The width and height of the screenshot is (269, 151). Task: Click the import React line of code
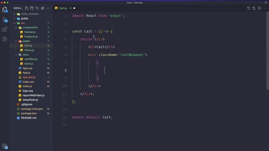click(98, 16)
